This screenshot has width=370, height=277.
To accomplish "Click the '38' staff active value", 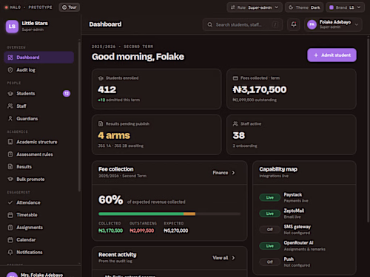I will coord(239,135).
